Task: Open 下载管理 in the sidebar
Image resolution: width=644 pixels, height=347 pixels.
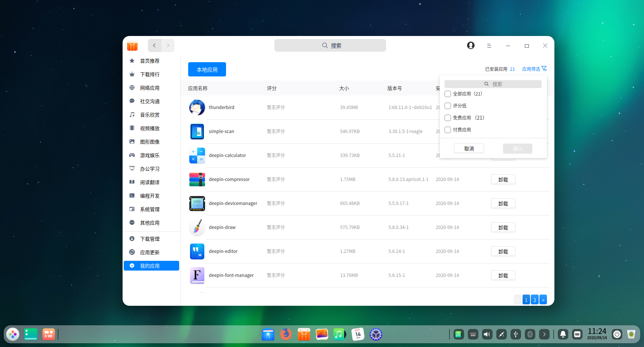Action: (x=151, y=239)
